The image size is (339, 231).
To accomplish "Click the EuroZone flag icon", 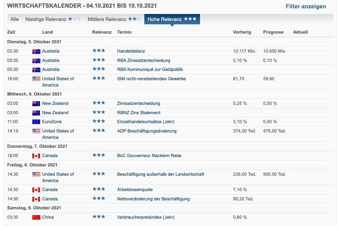I will (36, 121).
